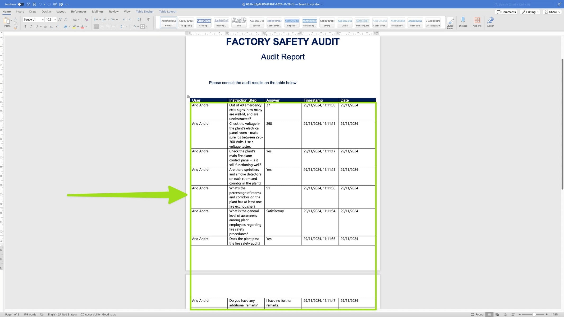Expand the font size dropdown
This screenshot has height=317, width=564.
[x=55, y=20]
